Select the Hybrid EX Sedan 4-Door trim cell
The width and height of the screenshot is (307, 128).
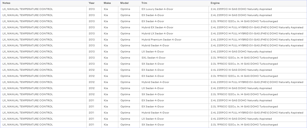click(174, 27)
